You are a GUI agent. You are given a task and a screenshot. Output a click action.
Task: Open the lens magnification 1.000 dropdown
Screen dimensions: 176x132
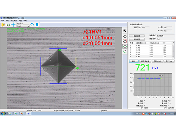point(23,26)
